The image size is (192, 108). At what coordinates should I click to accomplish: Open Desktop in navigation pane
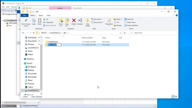(x=31, y=70)
